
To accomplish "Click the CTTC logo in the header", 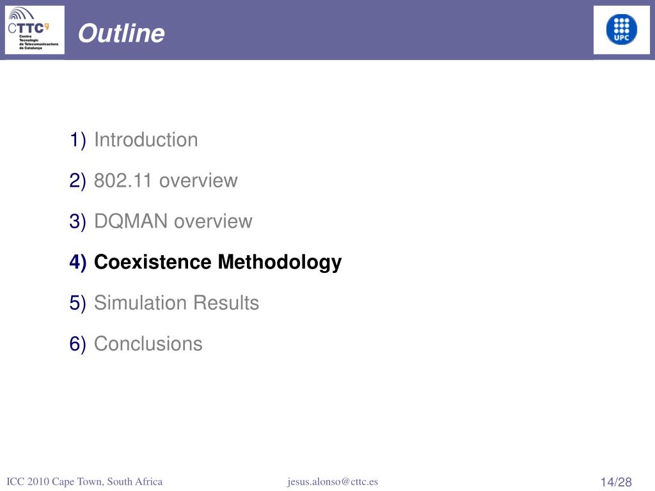I will coord(35,30).
